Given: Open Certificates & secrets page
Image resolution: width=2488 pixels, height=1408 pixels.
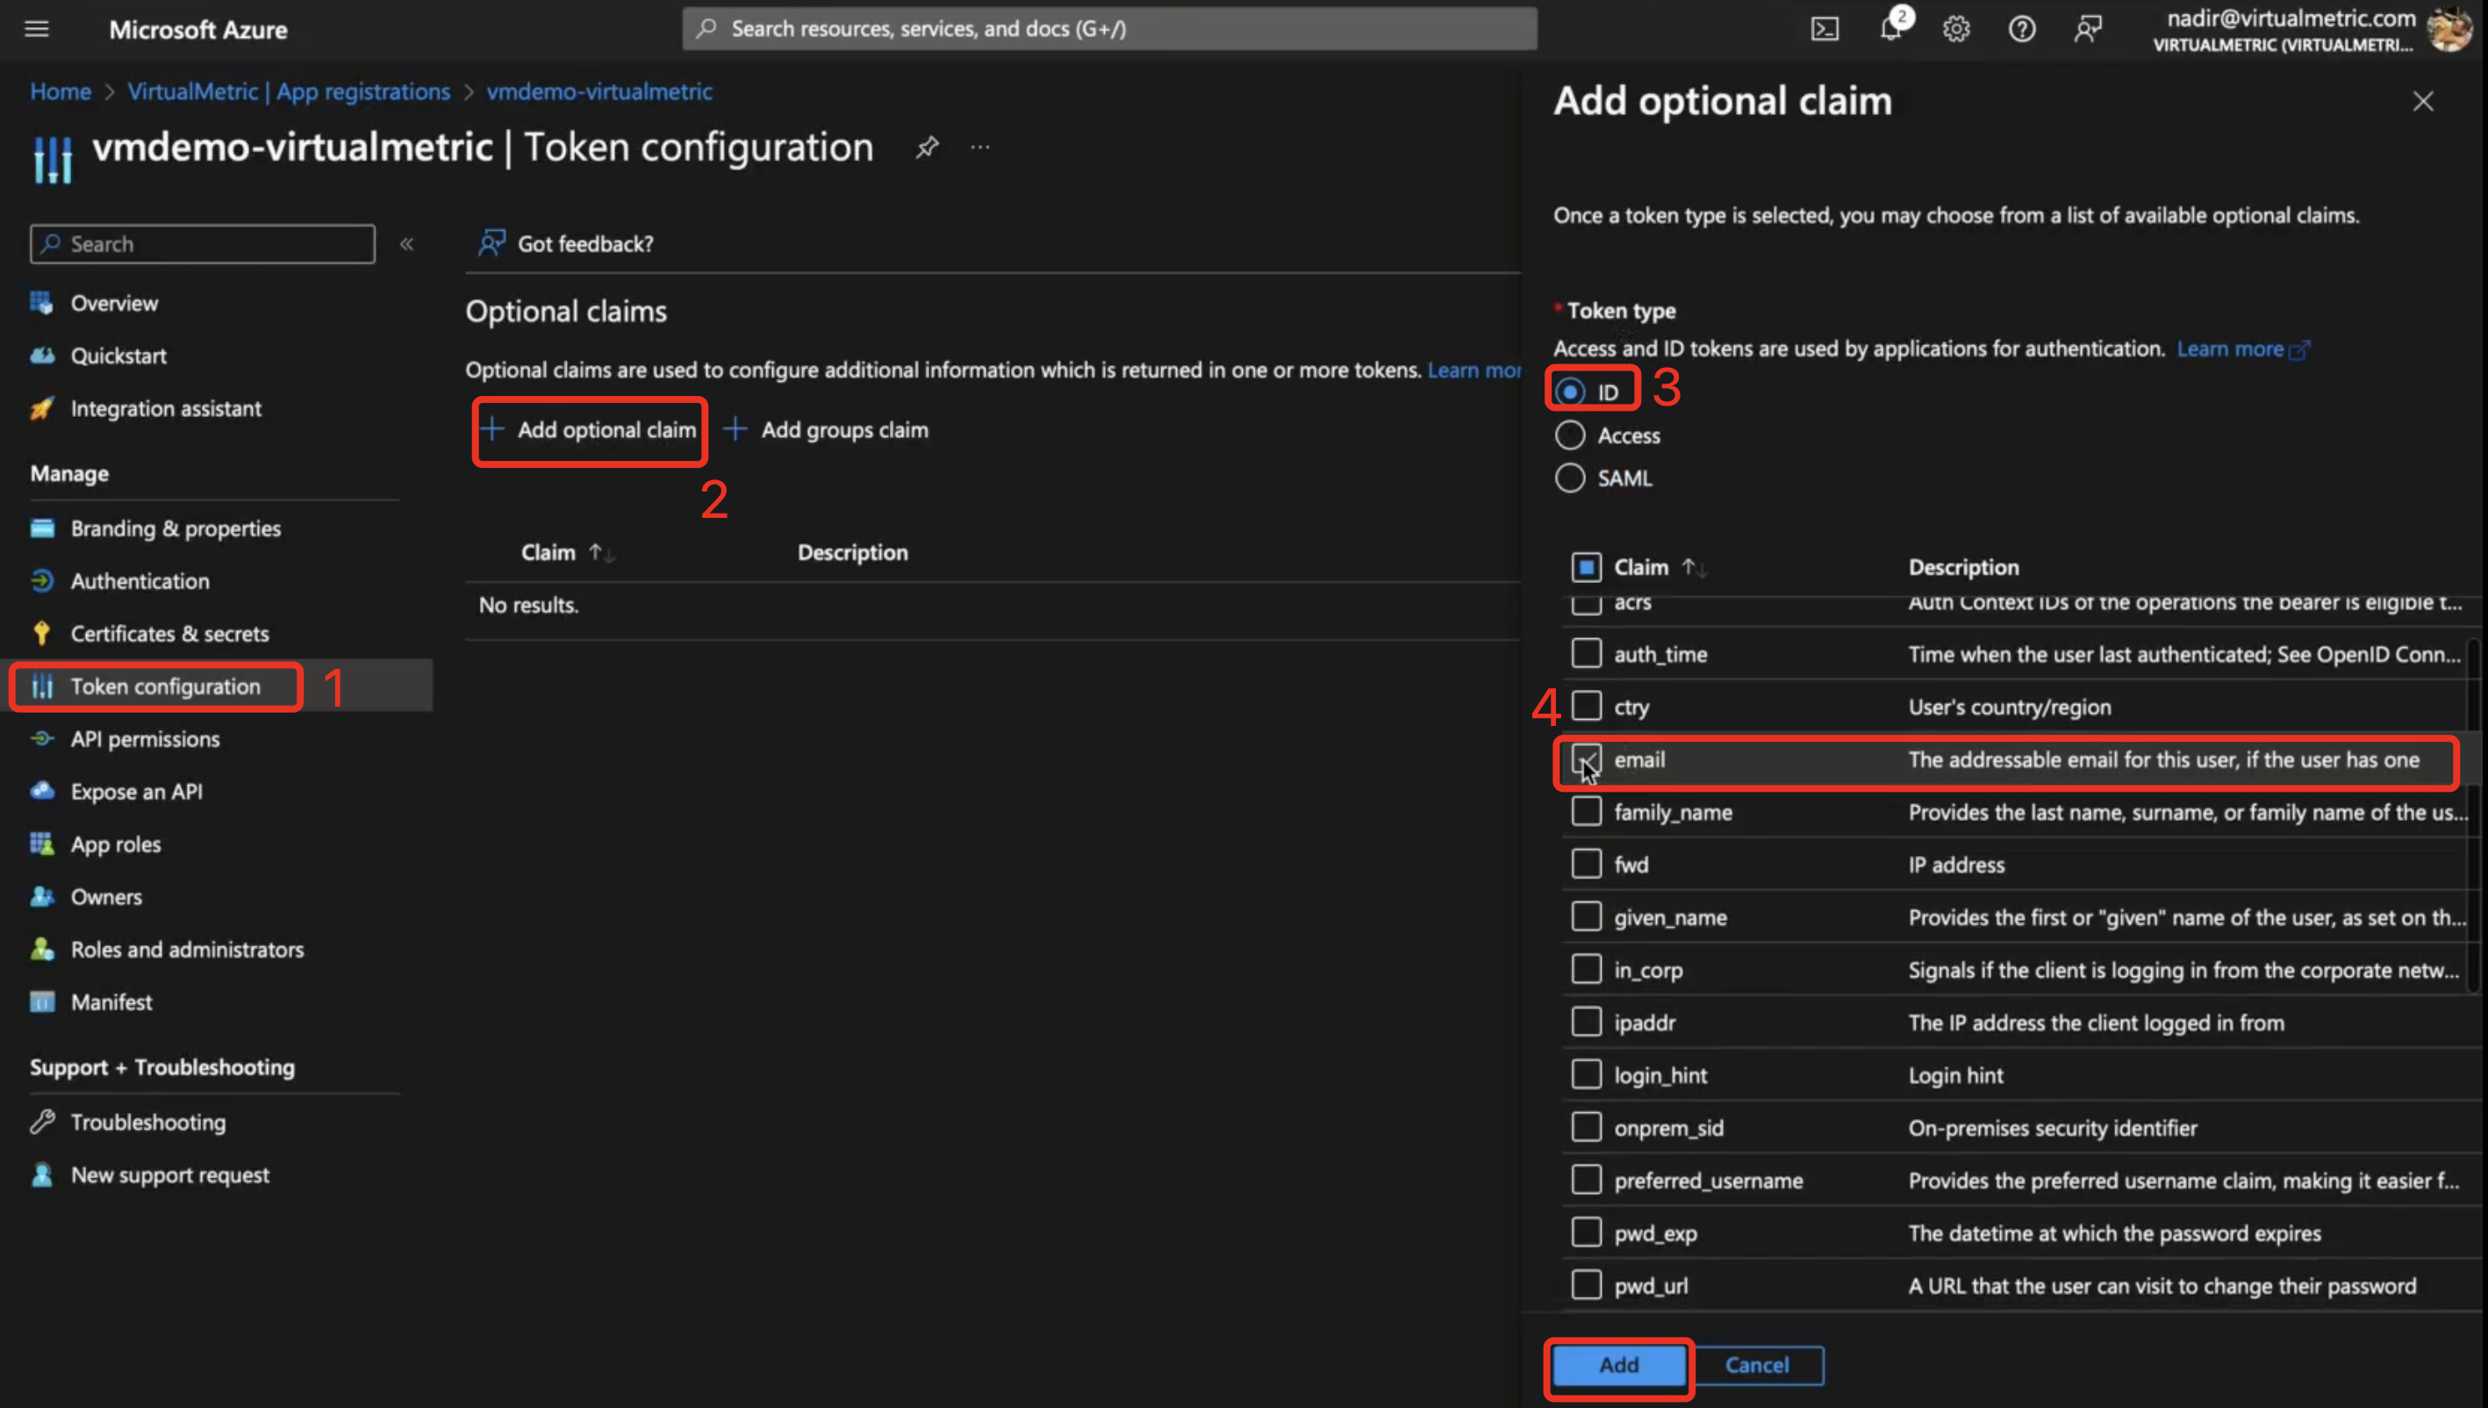Looking at the screenshot, I should click(x=169, y=634).
